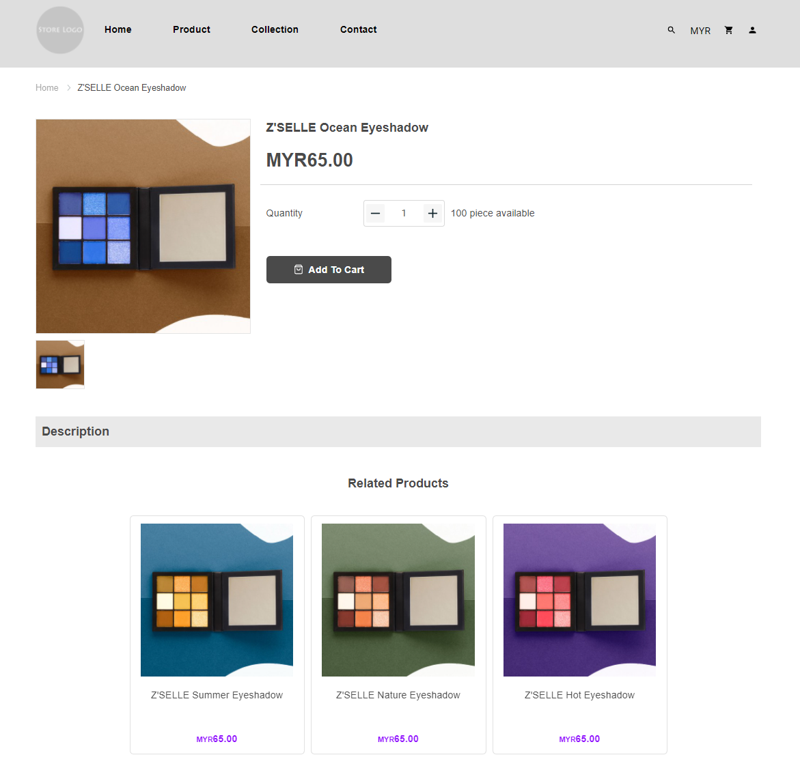Viewport: 800px width, 768px height.
Task: Open the shopping cart icon
Action: pos(728,30)
